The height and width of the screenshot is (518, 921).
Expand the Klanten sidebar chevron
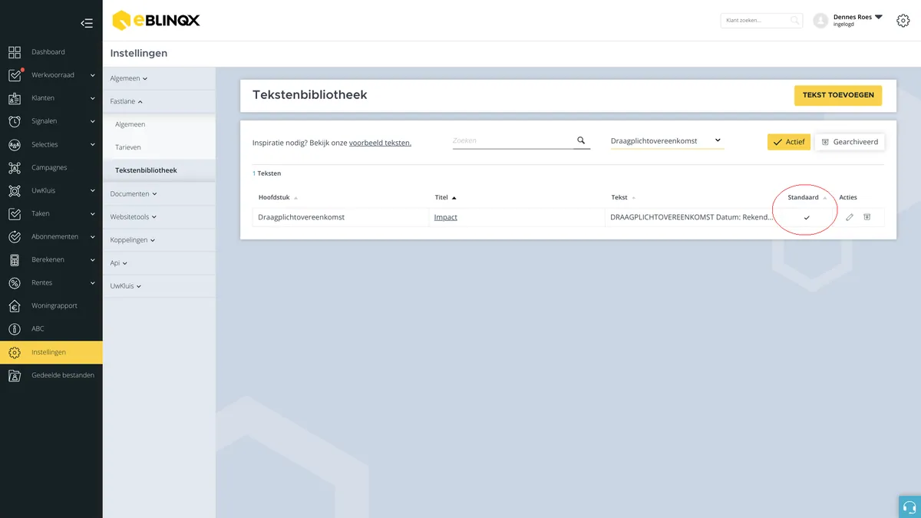pyautogui.click(x=92, y=98)
